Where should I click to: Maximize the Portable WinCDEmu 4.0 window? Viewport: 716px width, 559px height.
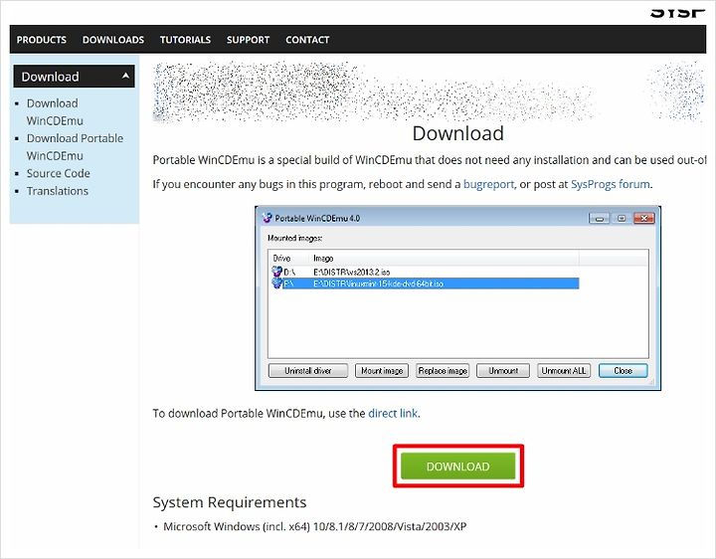[x=621, y=218]
